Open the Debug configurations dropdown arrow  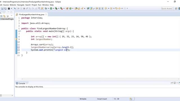(48, 8)
